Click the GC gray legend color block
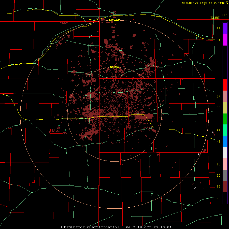Screen dimensions: 229x229 click(x=225, y=175)
